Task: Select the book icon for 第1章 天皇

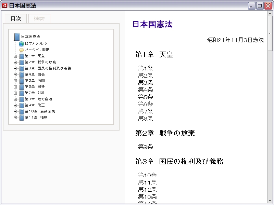Action: [x=22, y=56]
